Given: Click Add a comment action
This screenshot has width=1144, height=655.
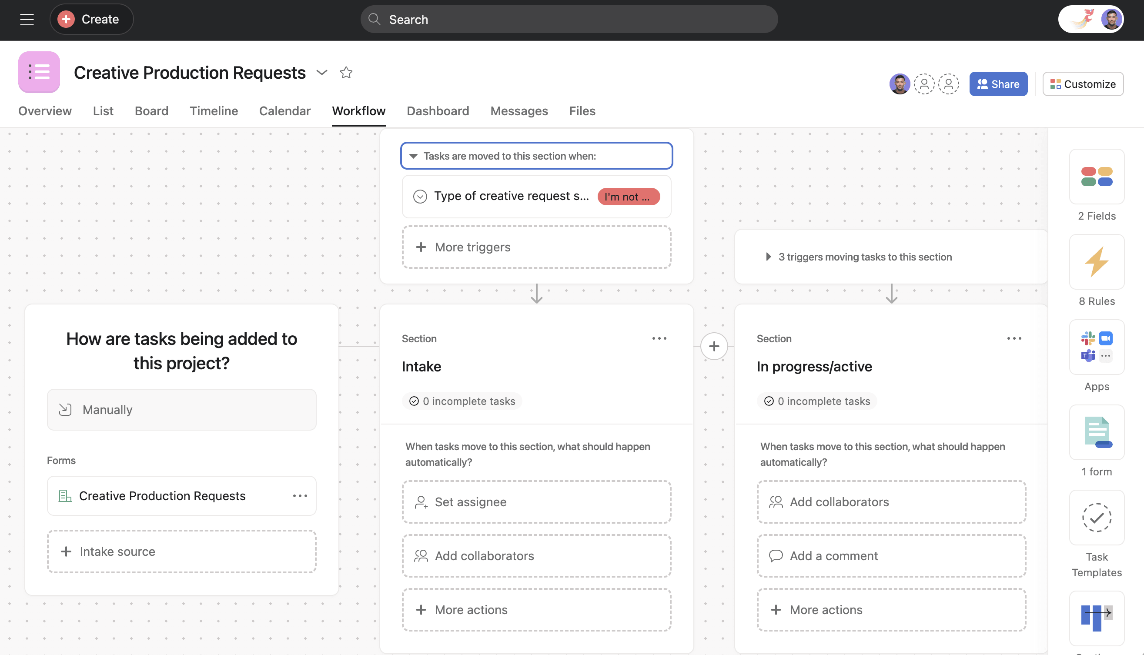Looking at the screenshot, I should [x=892, y=556].
